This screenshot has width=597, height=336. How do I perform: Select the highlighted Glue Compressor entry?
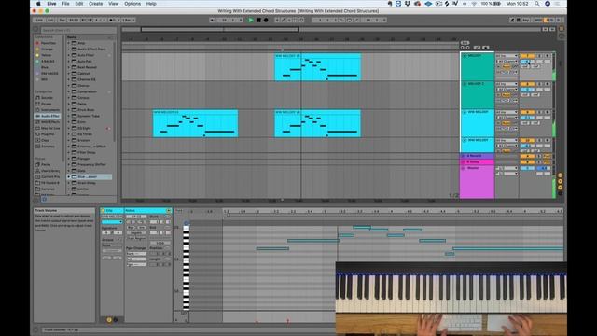[x=90, y=176]
